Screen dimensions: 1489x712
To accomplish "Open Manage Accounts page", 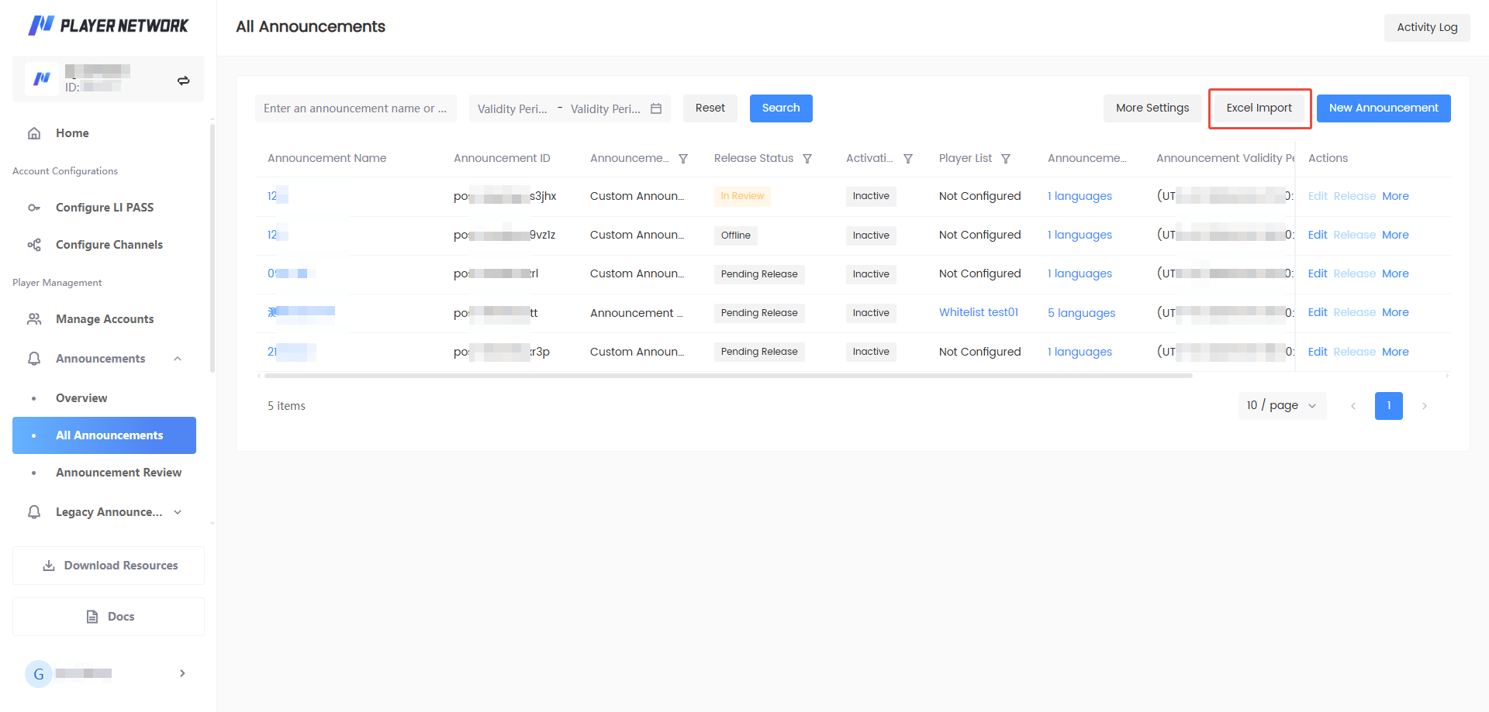I will pos(105,319).
